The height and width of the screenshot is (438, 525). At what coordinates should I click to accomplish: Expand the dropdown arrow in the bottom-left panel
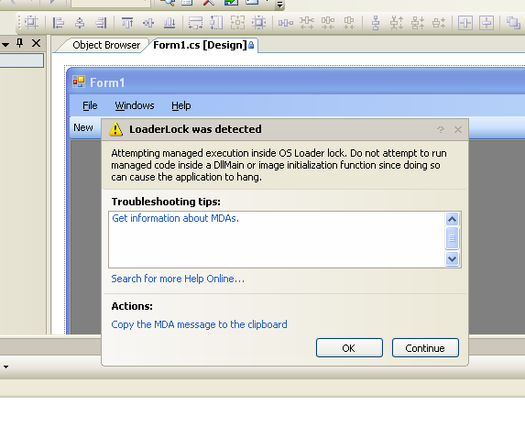5,367
